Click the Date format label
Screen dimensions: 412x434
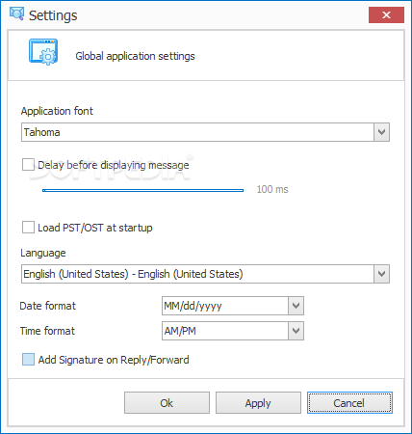pos(48,306)
